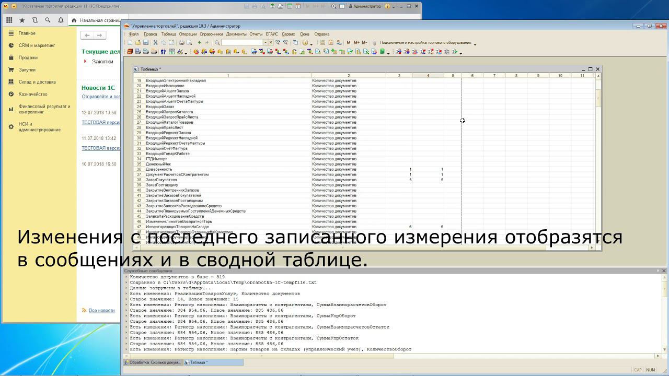Viewport: 669px width, 376px height.
Task: Open Продажи section in sidebar
Action: point(28,57)
